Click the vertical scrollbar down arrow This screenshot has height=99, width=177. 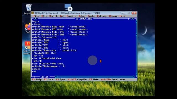coord(136,74)
